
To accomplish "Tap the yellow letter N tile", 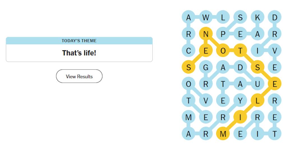I will click(x=206, y=34).
